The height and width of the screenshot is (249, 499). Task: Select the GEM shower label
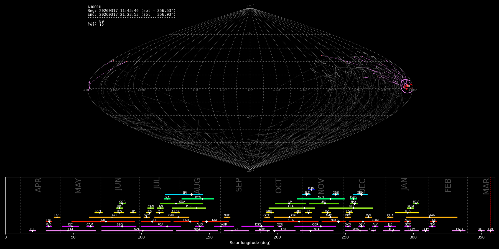360,193
